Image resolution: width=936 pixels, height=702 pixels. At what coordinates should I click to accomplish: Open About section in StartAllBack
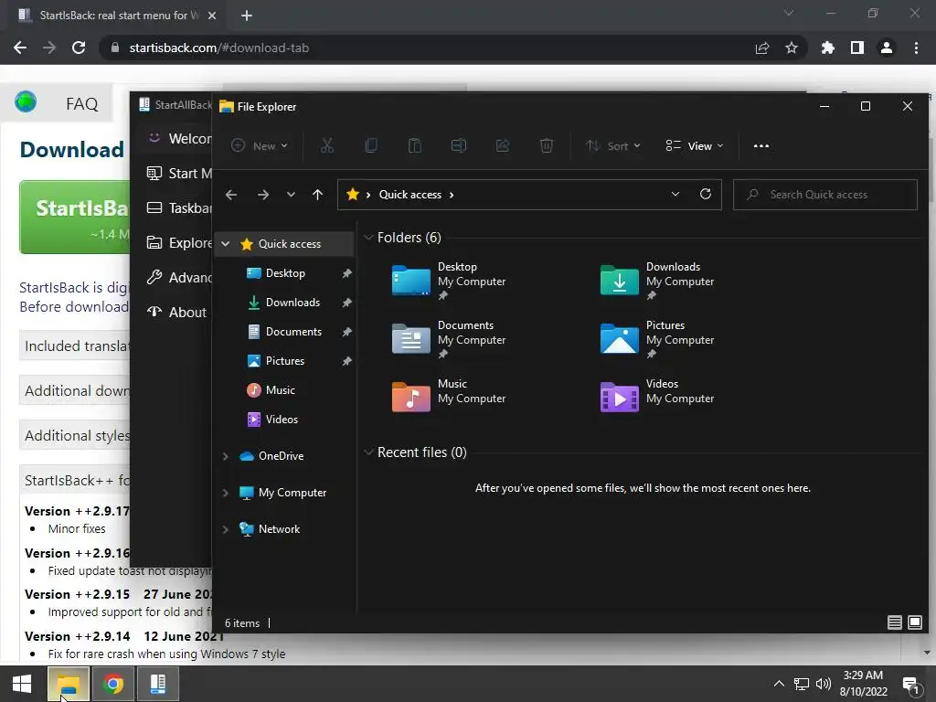(x=176, y=313)
